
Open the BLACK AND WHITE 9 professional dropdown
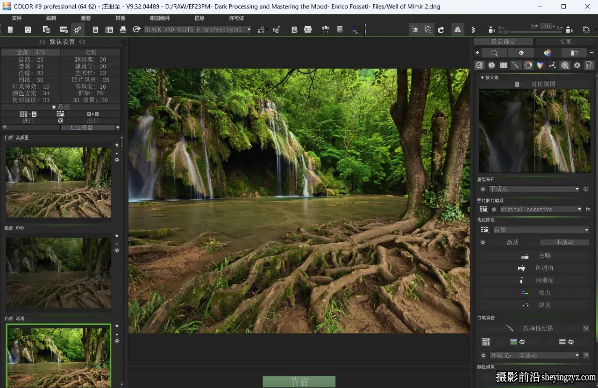coord(198,29)
